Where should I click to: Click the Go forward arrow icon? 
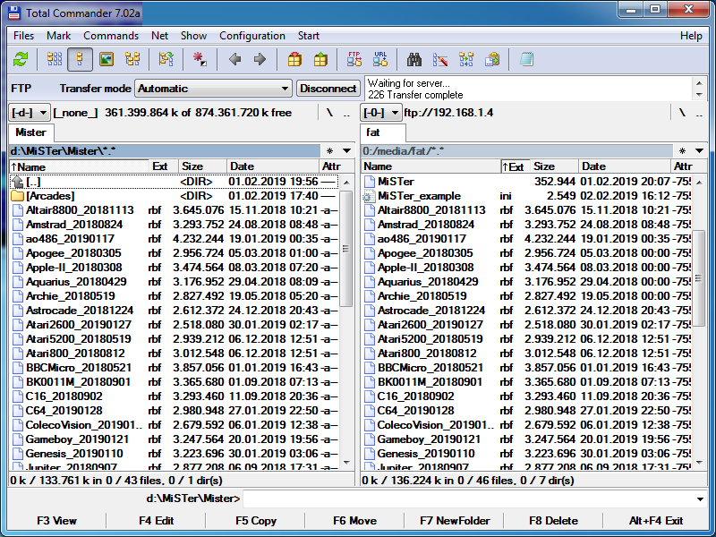point(260,60)
